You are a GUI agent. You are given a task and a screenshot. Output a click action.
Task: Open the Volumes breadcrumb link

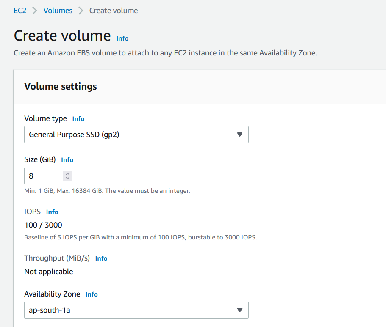pos(58,10)
